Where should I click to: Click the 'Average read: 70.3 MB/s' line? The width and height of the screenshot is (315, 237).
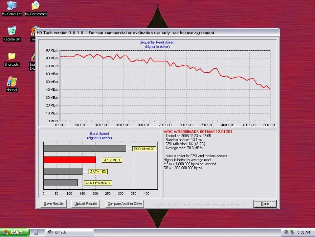click(x=184, y=148)
